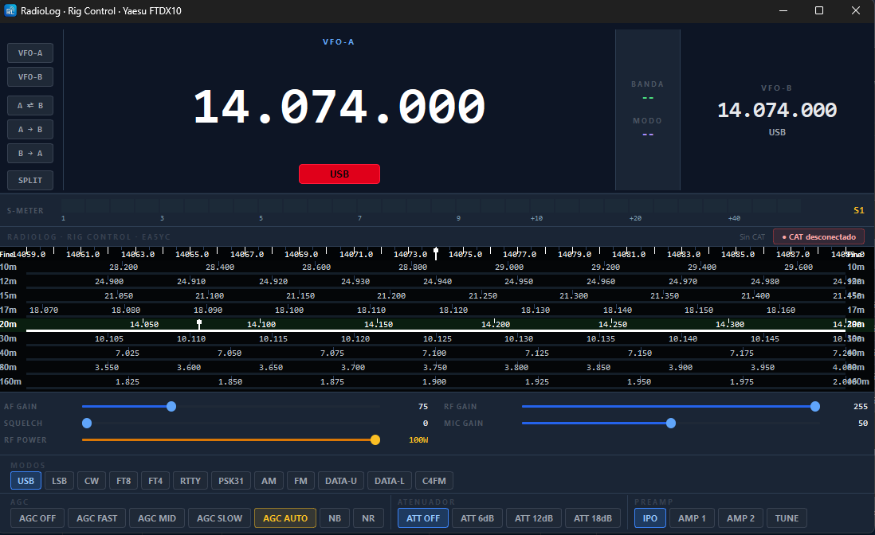Select DATA-L mode

pyautogui.click(x=390, y=480)
